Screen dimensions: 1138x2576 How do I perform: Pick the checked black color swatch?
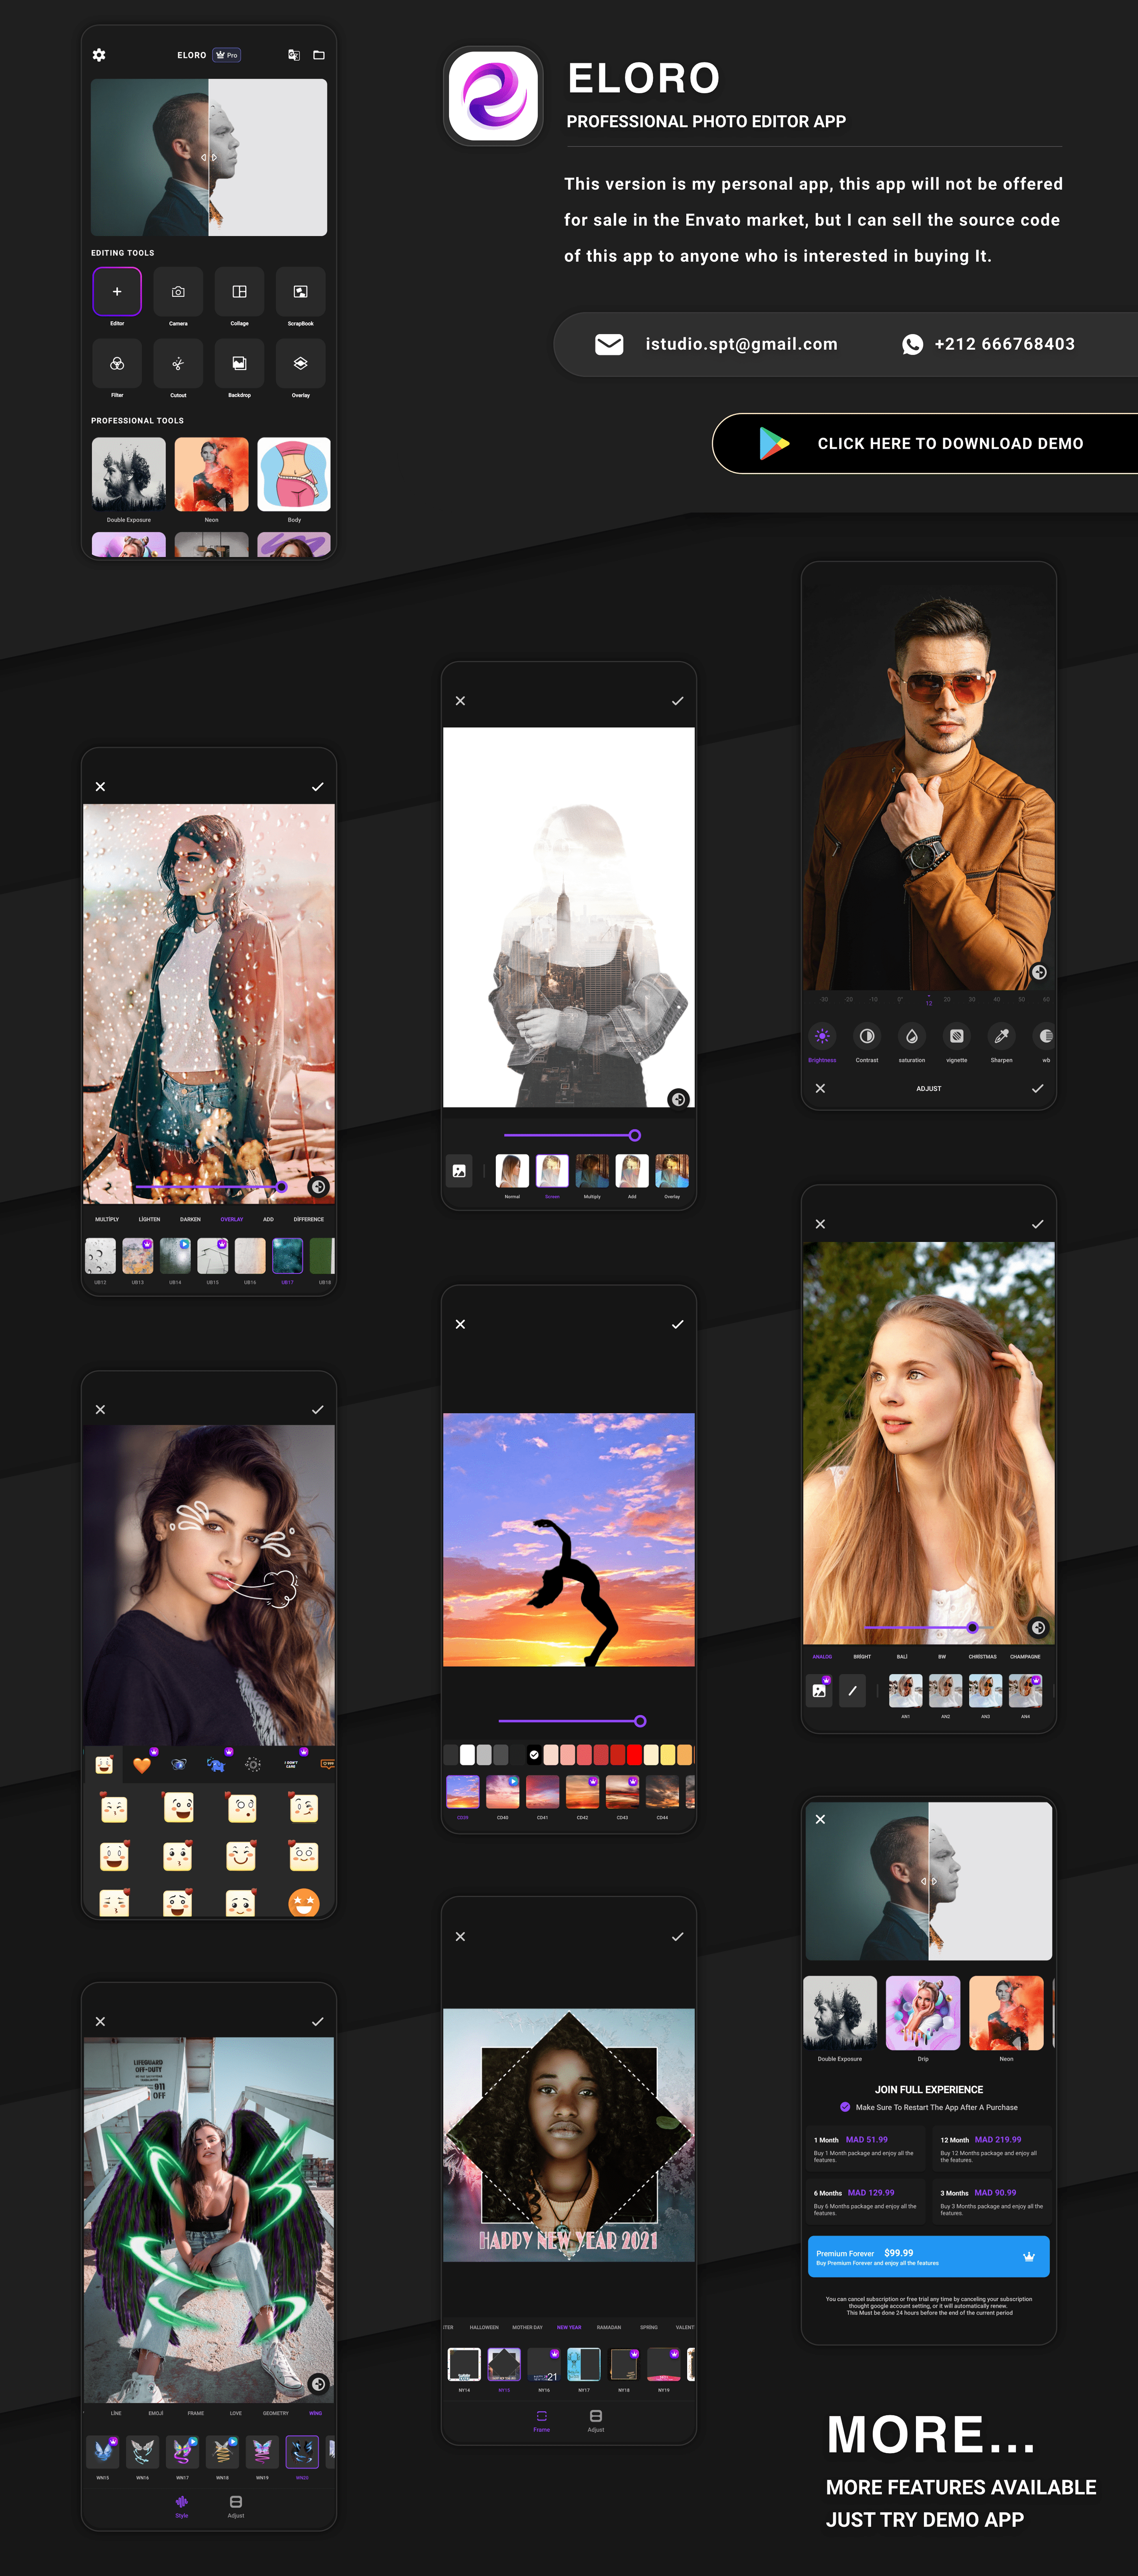coord(534,1754)
